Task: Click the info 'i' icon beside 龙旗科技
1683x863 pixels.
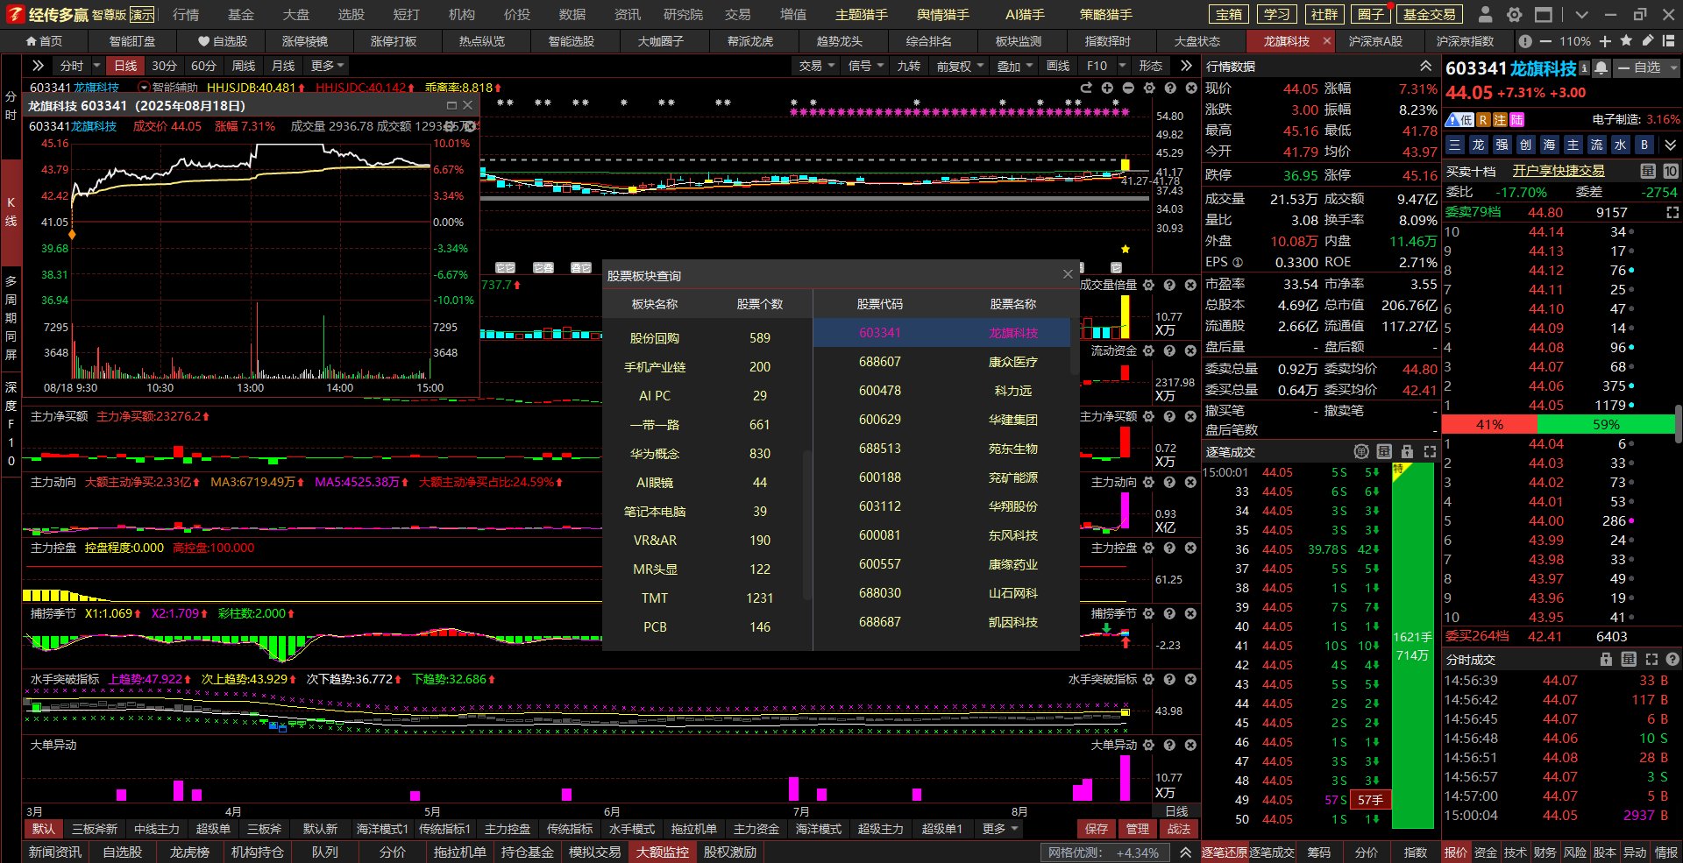Action: point(1584,68)
